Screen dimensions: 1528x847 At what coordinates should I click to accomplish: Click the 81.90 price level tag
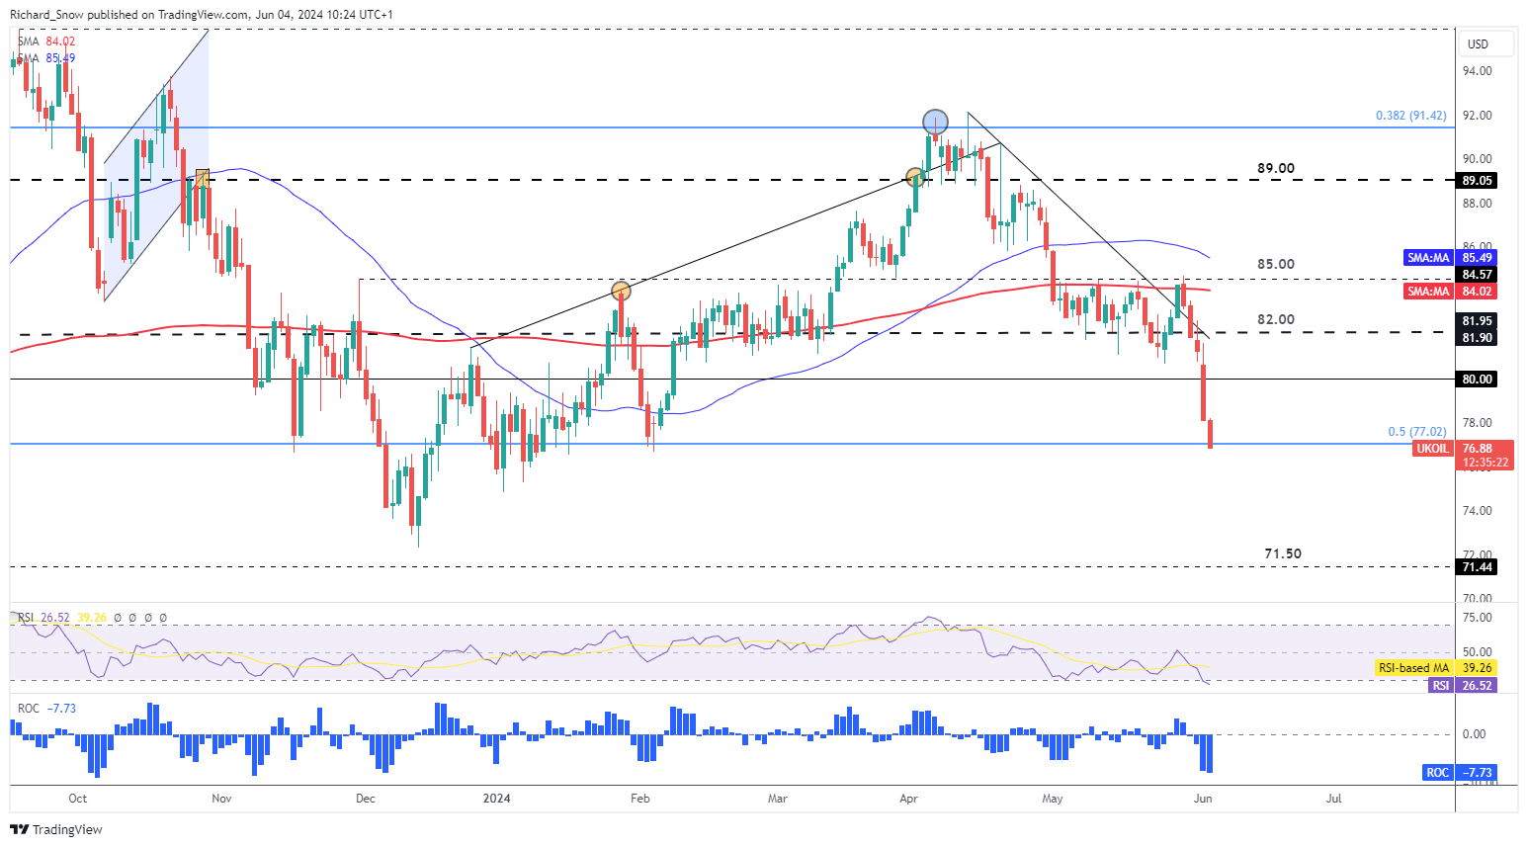coord(1477,337)
